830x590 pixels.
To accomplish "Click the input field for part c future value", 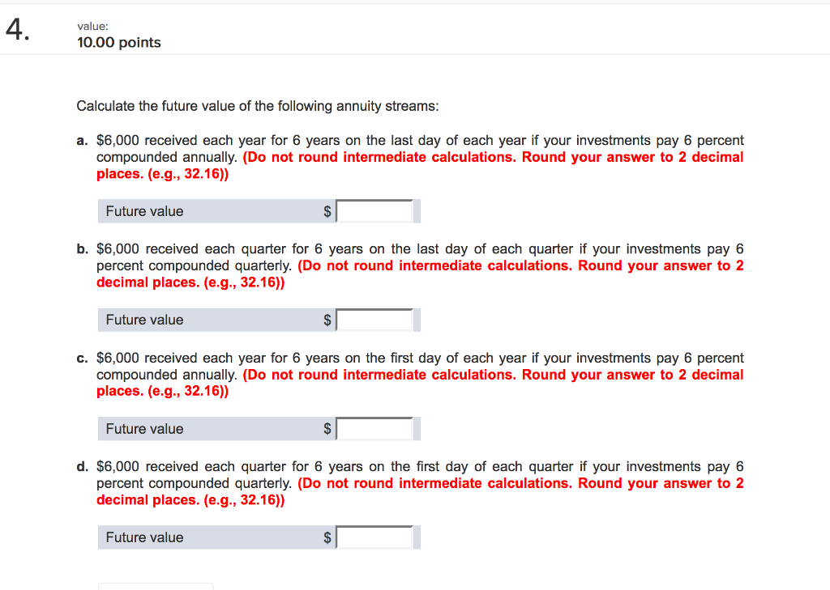I will (375, 428).
